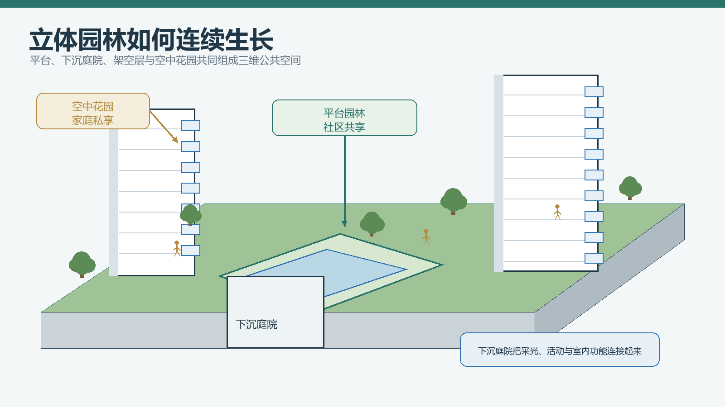The height and width of the screenshot is (407, 725).
Task: Select the subtitle starting with 平台、下沉庭院
Action: pos(165,60)
